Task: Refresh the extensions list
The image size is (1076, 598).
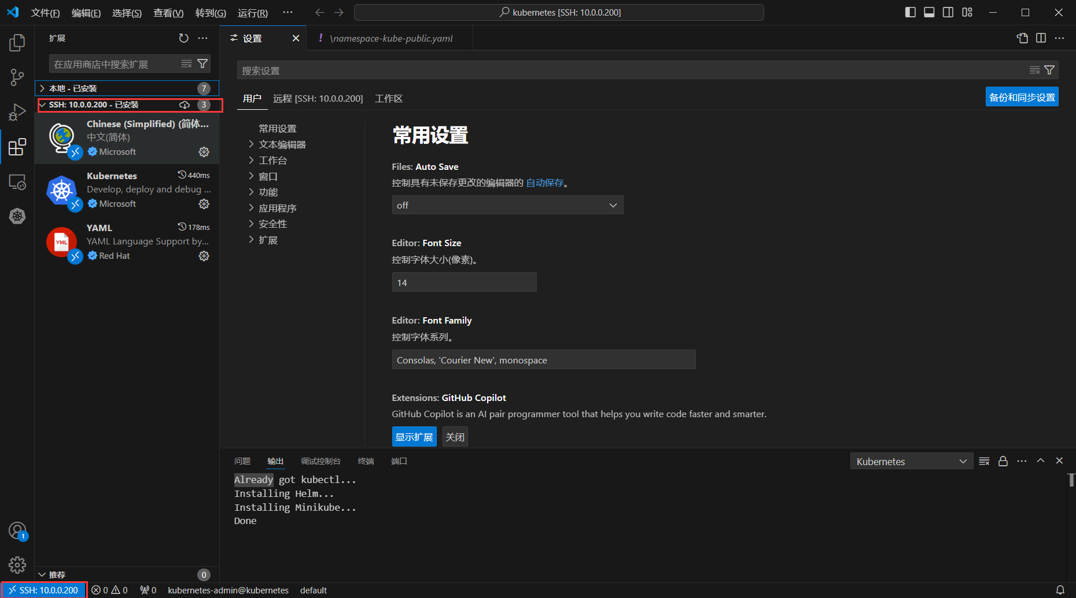Action: click(x=183, y=38)
